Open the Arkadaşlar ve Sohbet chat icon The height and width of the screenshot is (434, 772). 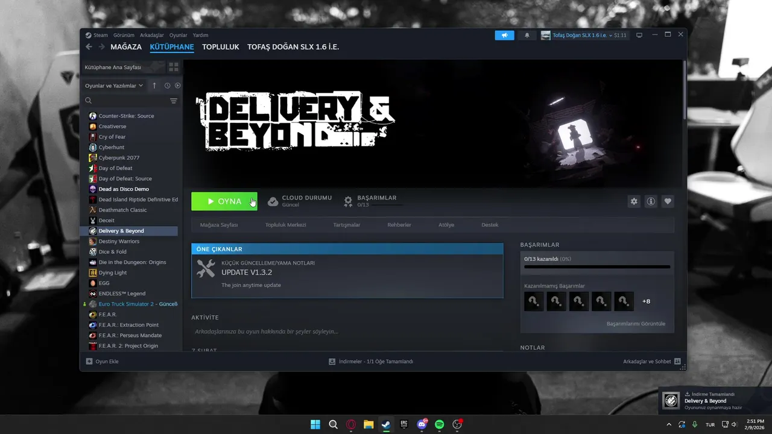click(x=677, y=362)
